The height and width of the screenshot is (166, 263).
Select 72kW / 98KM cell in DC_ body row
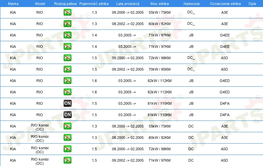pyautogui.click(x=159, y=58)
